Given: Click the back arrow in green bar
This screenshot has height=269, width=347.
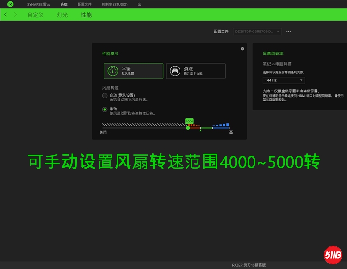Looking at the screenshot, I should 6,15.
